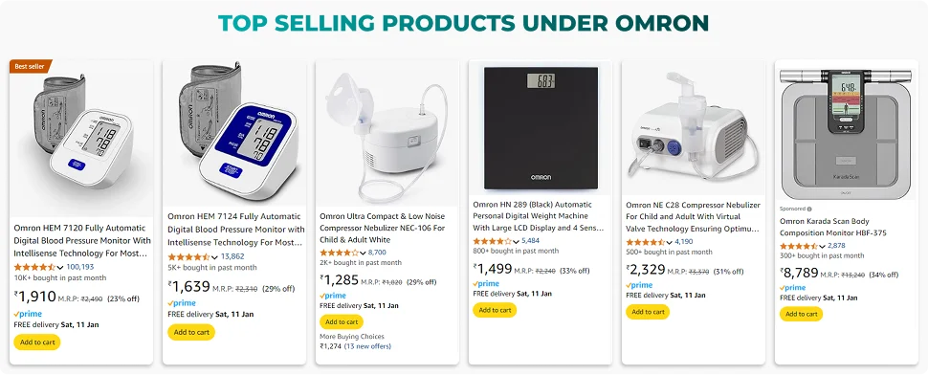Image resolution: width=928 pixels, height=375 pixels.
Task: Expand rating chevron beside 2,878 reviews
Action: pos(822,246)
